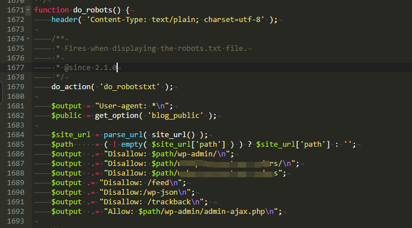This screenshot has height=228, width=412.
Task: Collapse the do_robots function fold arrow
Action: (28, 10)
